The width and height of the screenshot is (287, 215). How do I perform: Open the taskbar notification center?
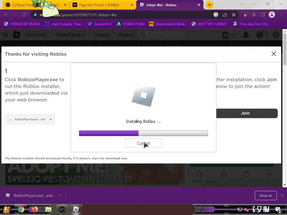point(278,210)
